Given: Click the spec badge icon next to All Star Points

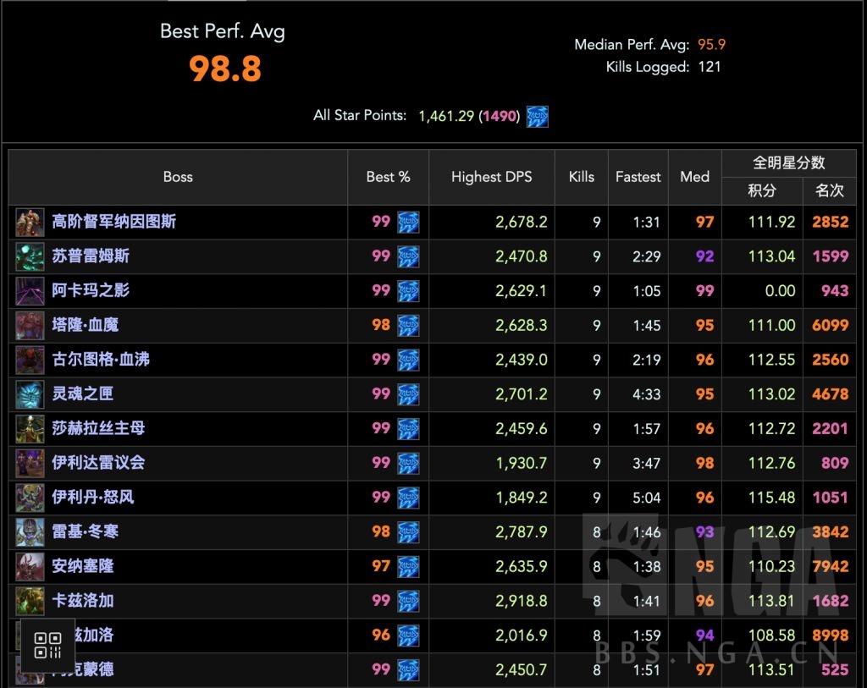Looking at the screenshot, I should point(537,117).
